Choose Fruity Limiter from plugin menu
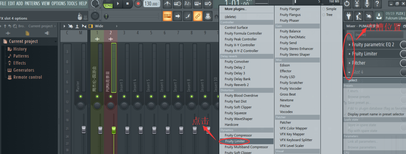The image size is (406, 154). (x=235, y=141)
